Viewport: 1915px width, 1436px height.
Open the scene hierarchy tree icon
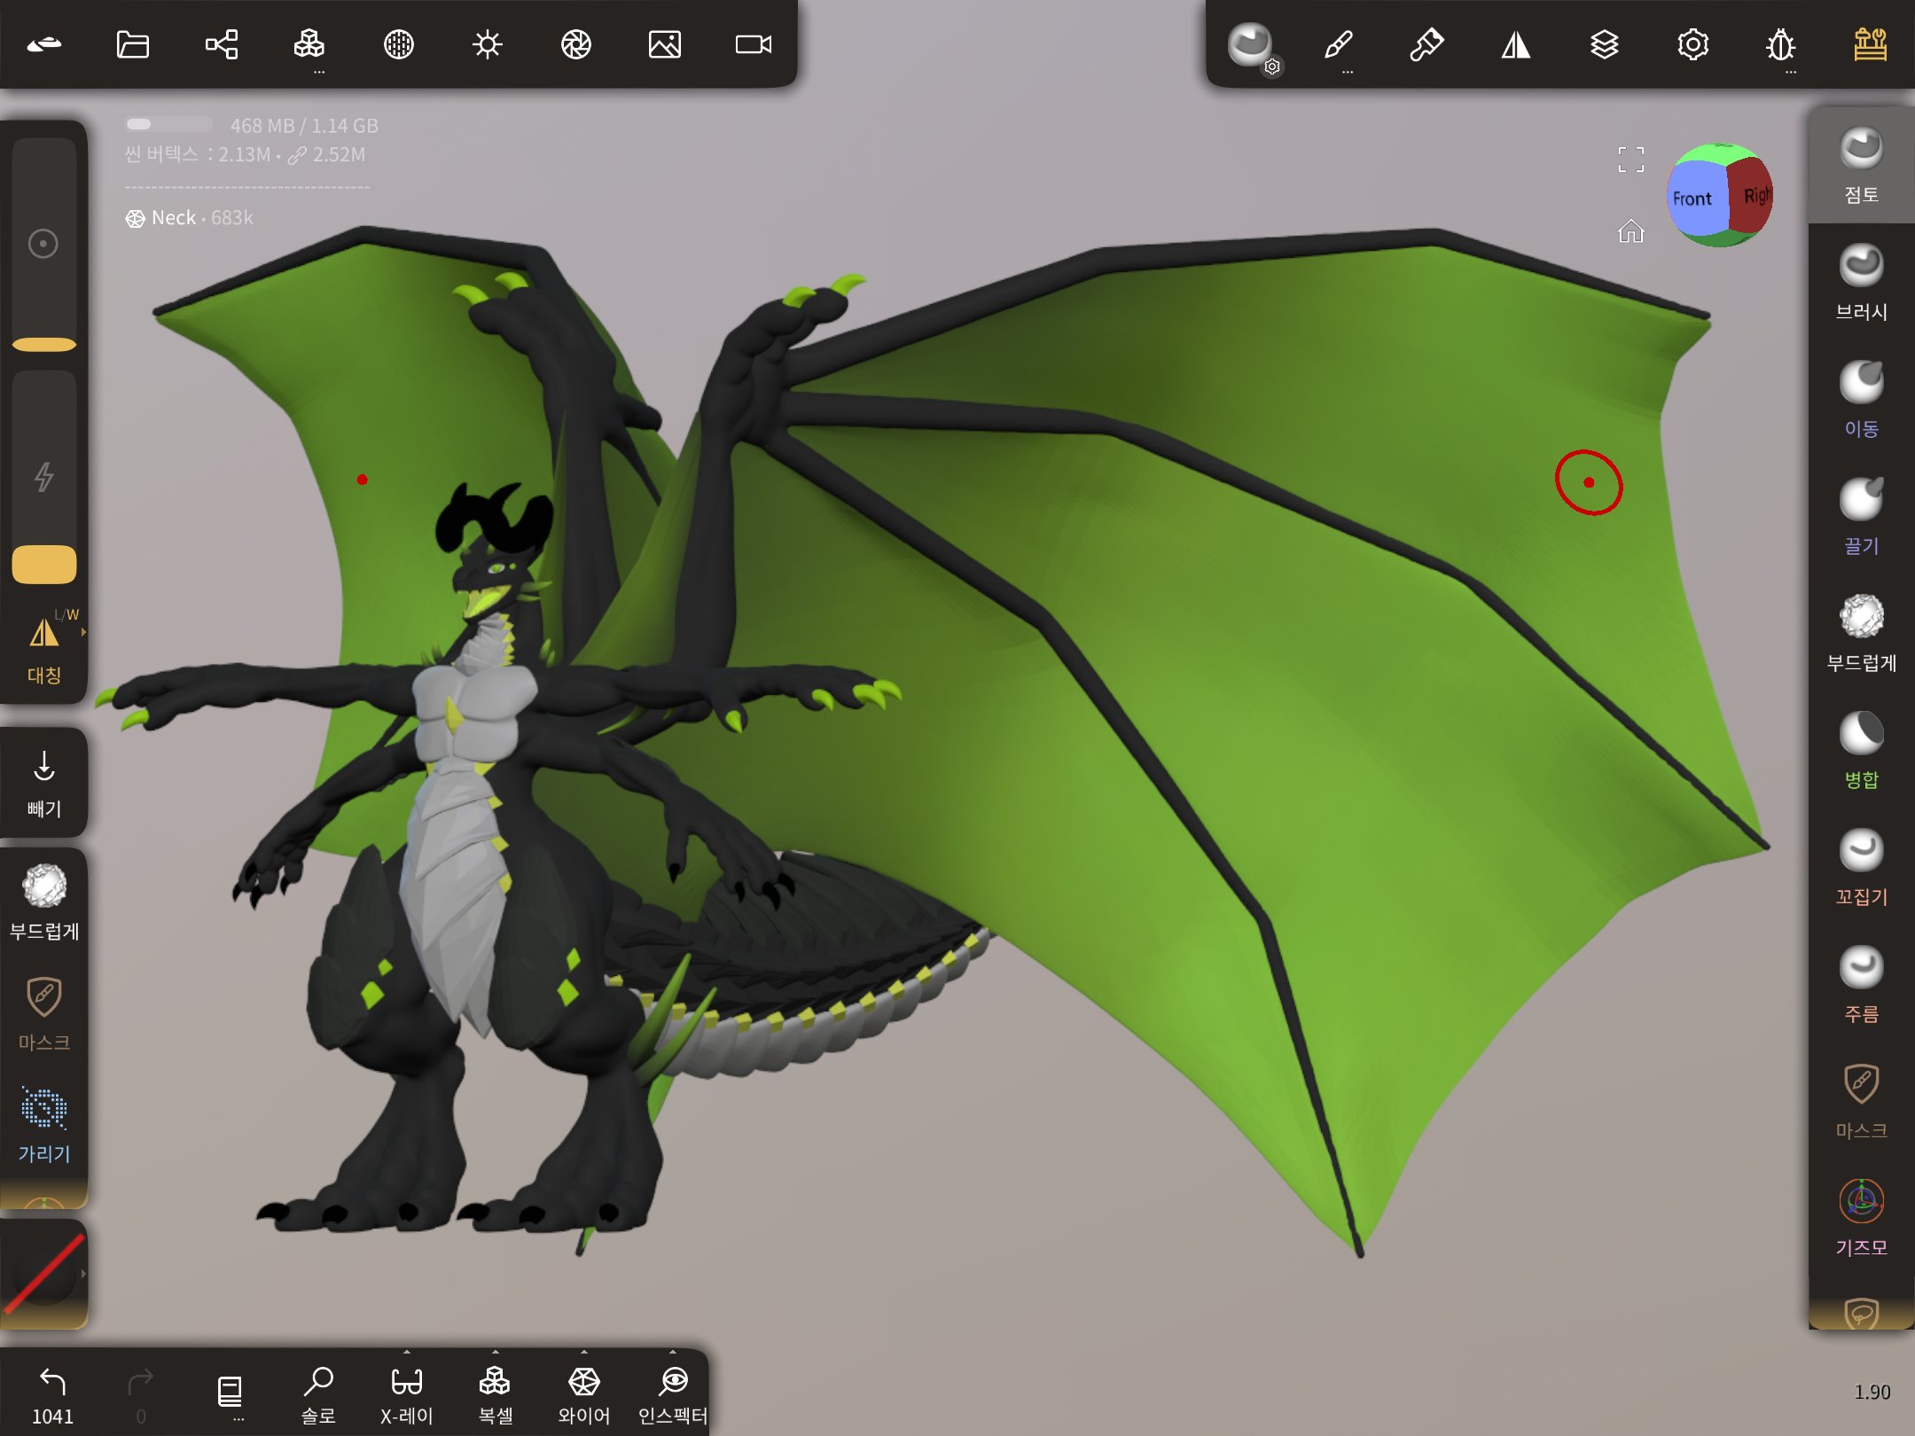(x=222, y=44)
